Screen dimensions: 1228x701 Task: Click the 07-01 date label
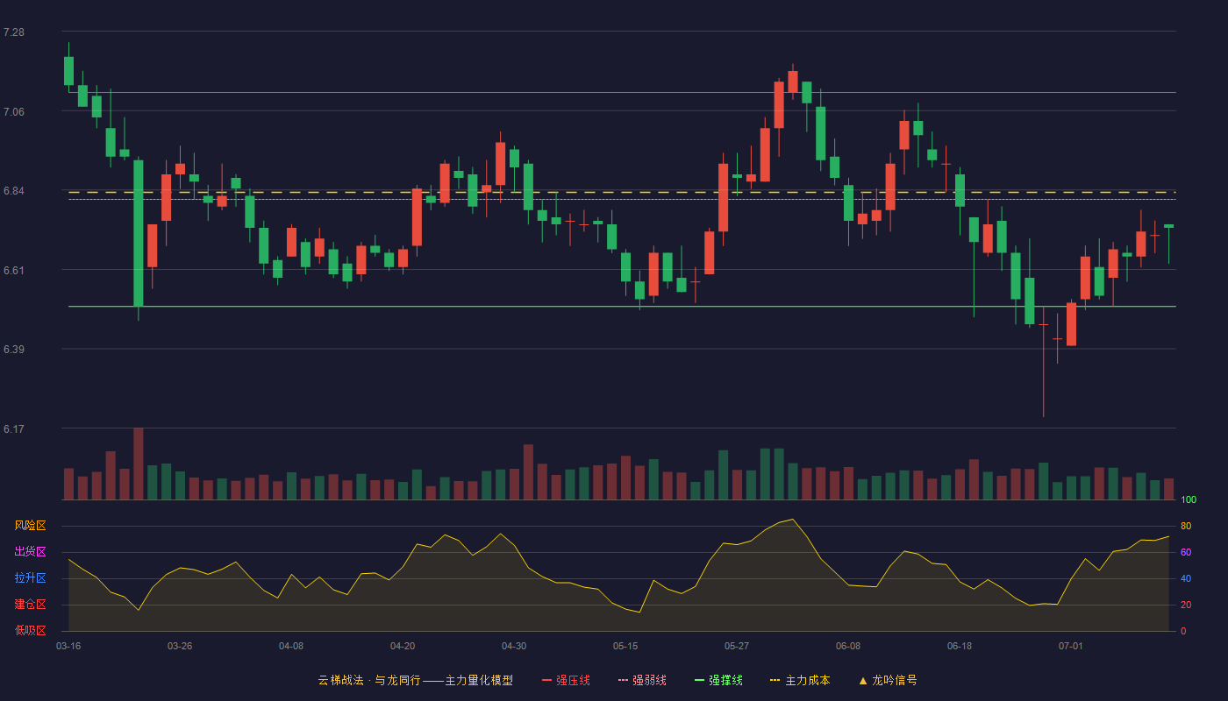[1071, 646]
